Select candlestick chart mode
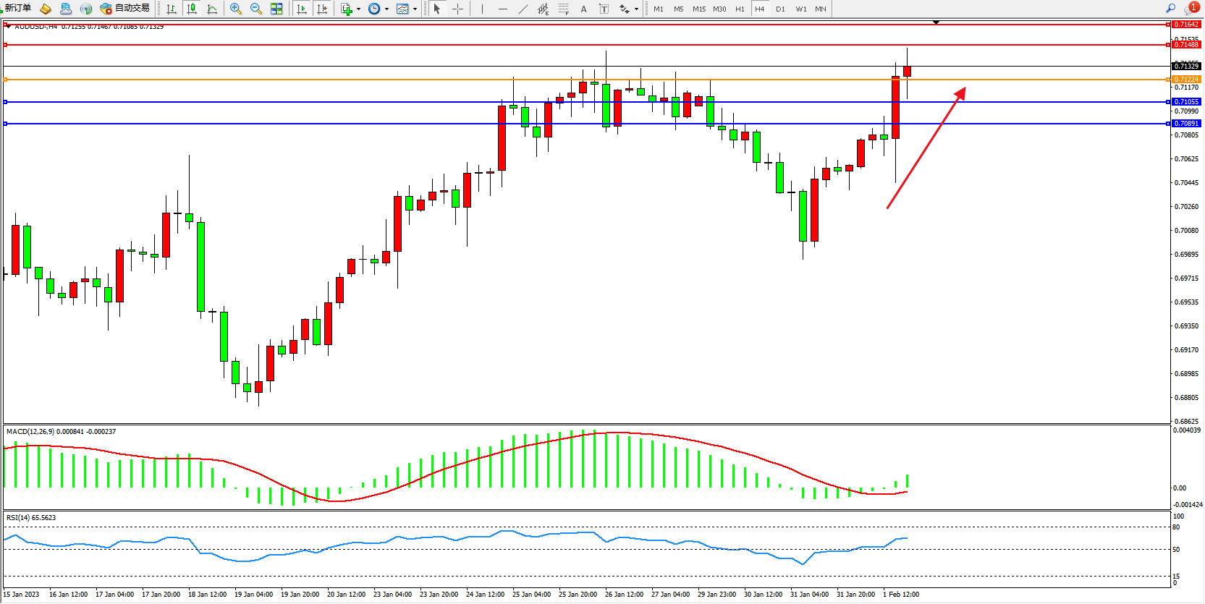1205x604 pixels. pos(192,9)
